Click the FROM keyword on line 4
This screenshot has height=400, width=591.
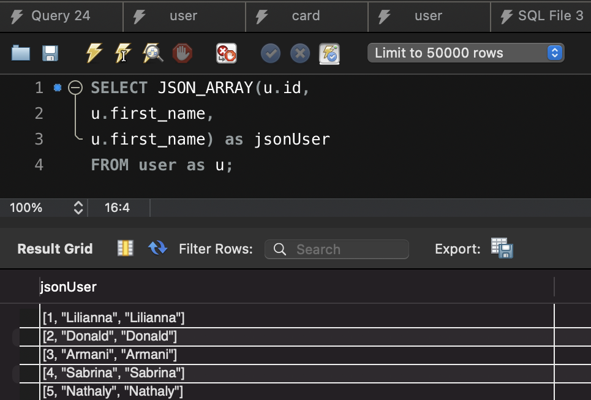click(110, 165)
